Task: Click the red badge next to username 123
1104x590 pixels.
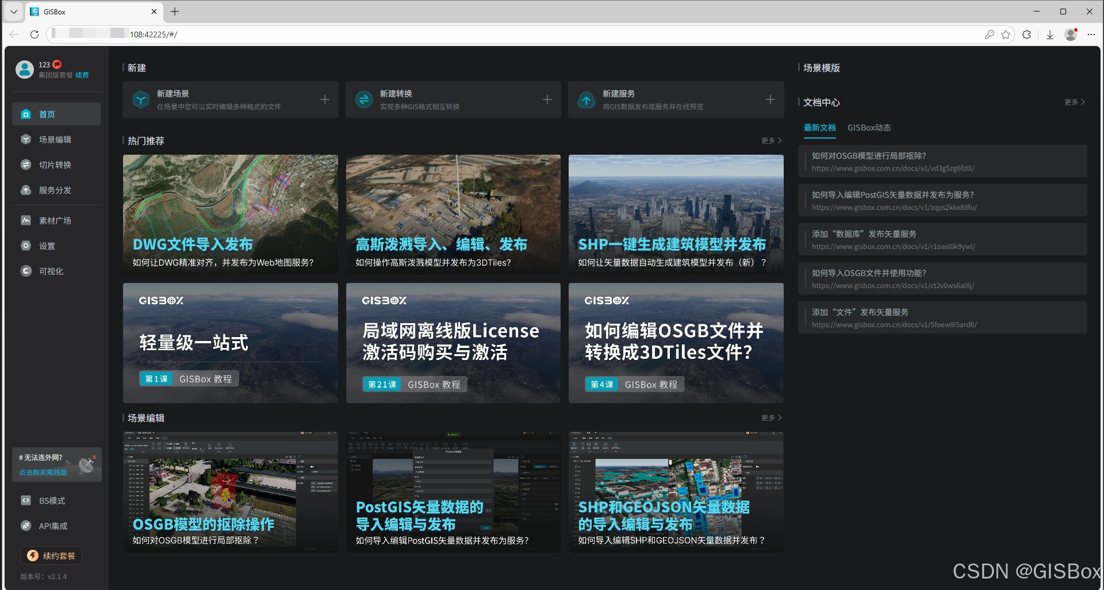Action: [57, 64]
